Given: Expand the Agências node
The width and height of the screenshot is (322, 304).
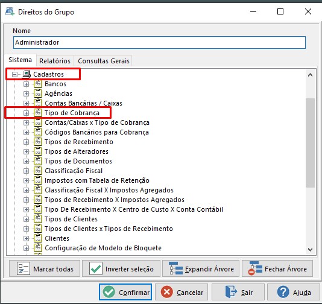Looking at the screenshot, I should 26,93.
